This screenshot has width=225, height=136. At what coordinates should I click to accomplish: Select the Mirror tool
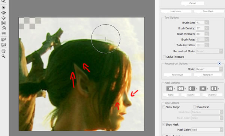[4, 28]
